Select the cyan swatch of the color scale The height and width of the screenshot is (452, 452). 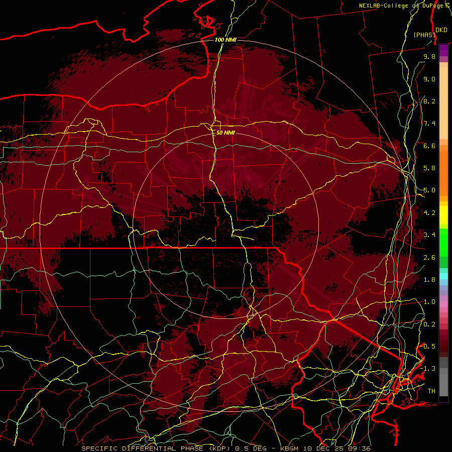pos(443,276)
